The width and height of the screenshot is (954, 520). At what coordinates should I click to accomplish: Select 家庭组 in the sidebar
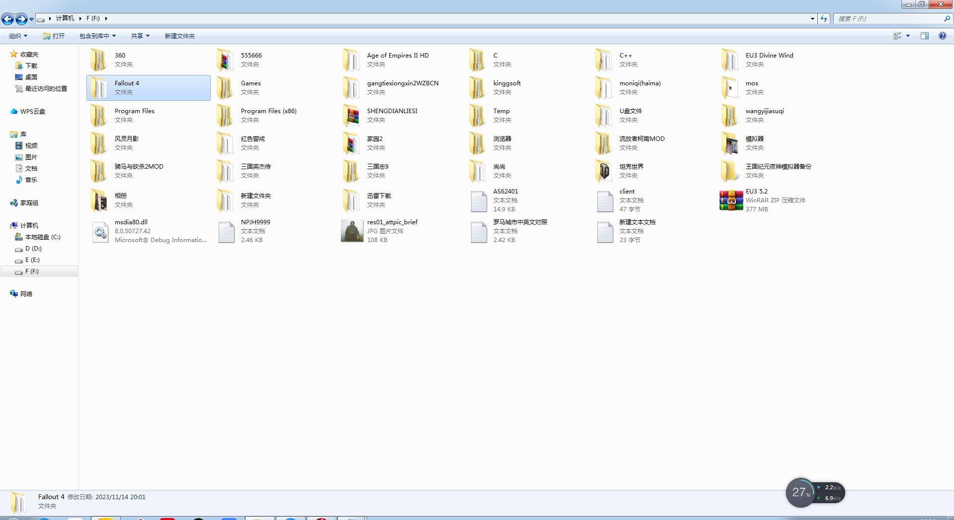click(x=29, y=202)
